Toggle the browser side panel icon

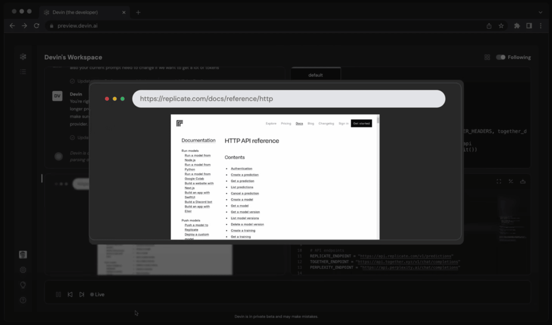(x=529, y=26)
